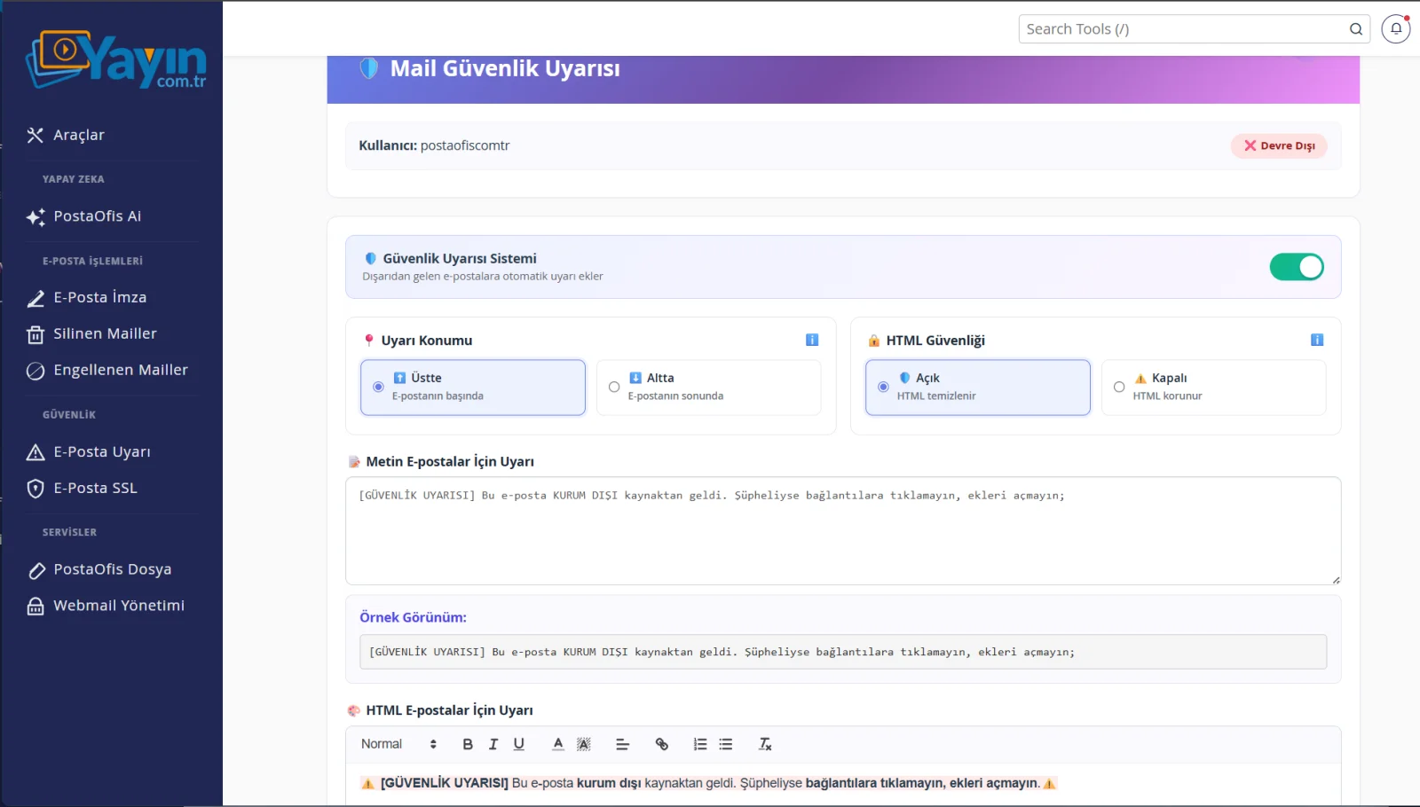The width and height of the screenshot is (1420, 807).
Task: Click in the Metin E-postalar warning textarea
Action: click(843, 530)
